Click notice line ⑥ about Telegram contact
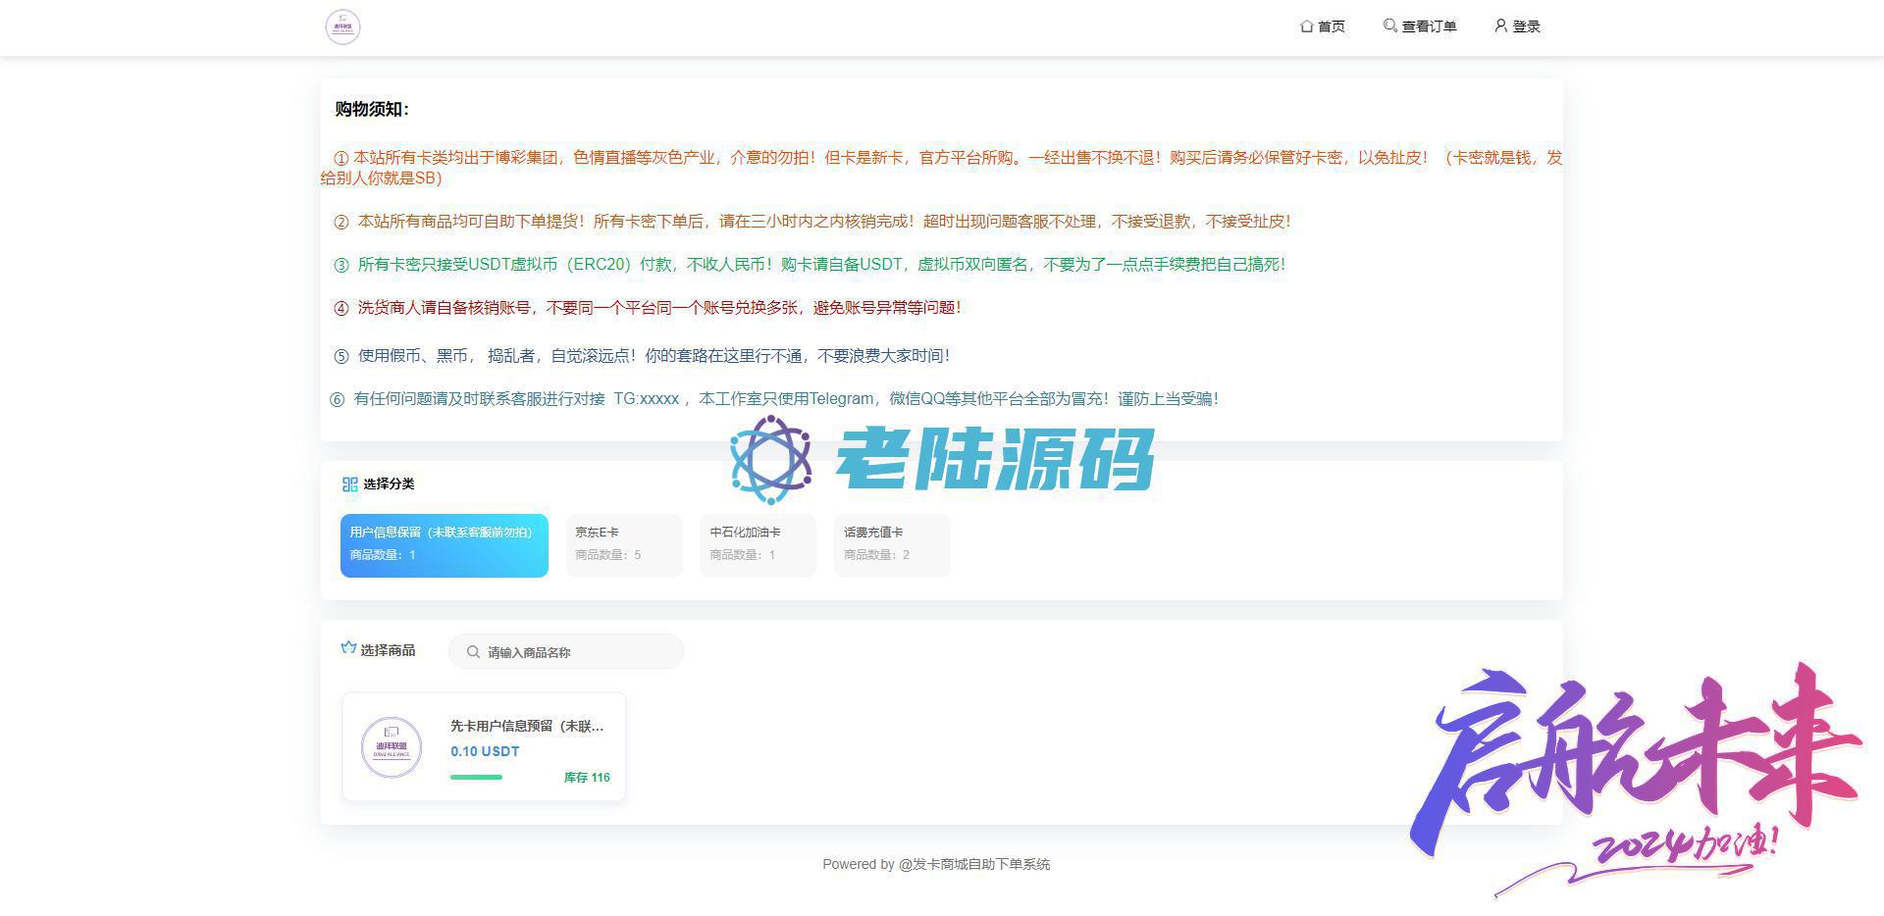 774,399
